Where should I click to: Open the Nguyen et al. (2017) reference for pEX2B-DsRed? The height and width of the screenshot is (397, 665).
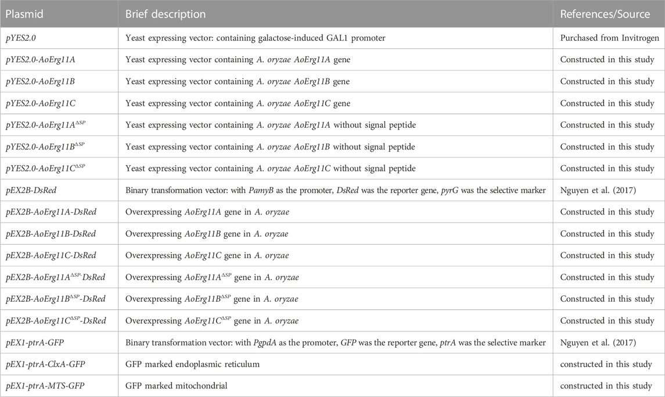[x=598, y=190]
